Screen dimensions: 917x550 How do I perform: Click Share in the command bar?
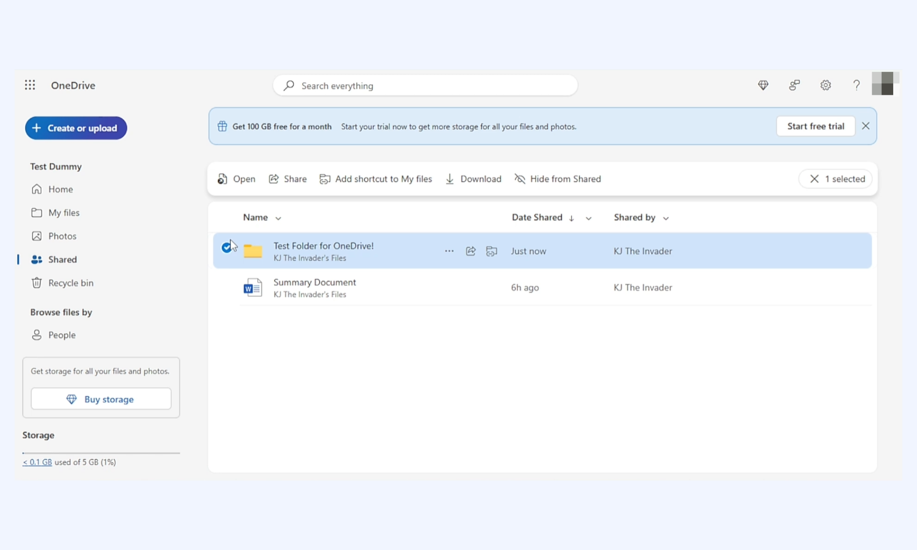point(288,179)
